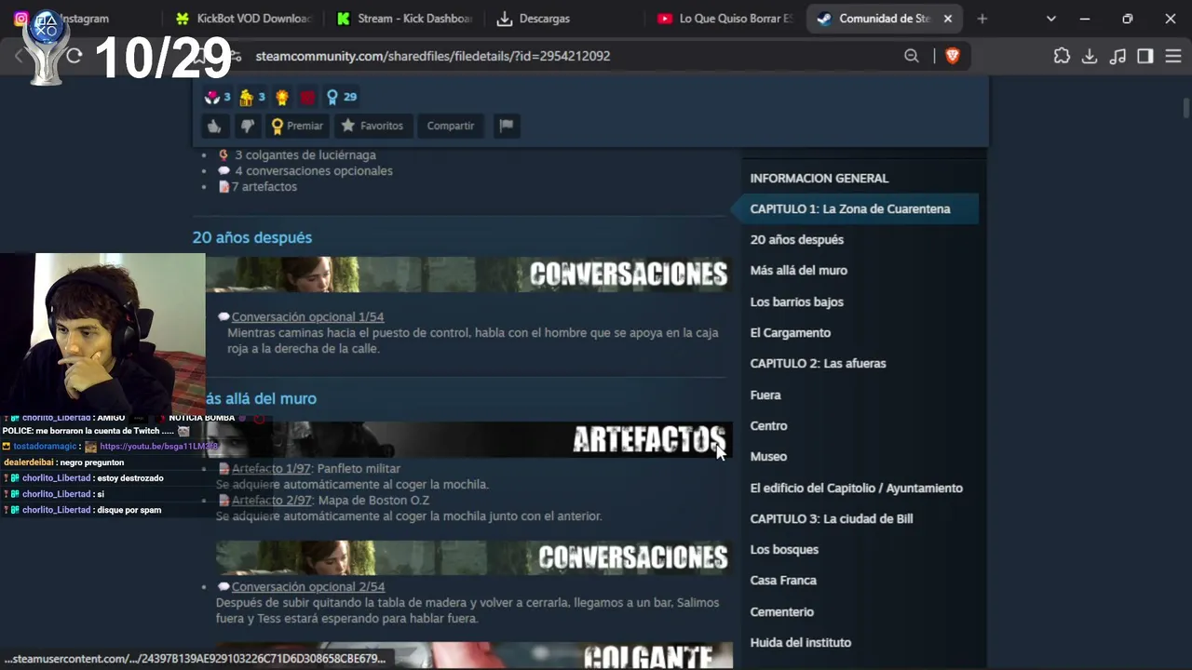Image resolution: width=1192 pixels, height=670 pixels.
Task: Click chat message 'estoy destrozado'
Action: [x=130, y=478]
